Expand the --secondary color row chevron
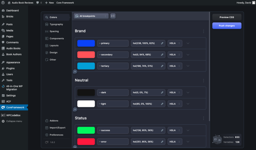This screenshot has height=150, width=256. [x=188, y=54]
